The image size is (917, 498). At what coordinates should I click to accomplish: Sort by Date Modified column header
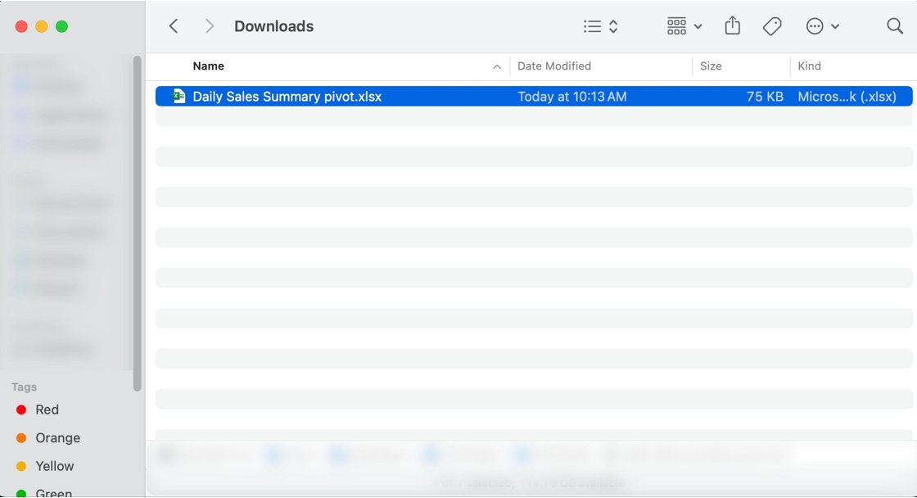point(553,66)
